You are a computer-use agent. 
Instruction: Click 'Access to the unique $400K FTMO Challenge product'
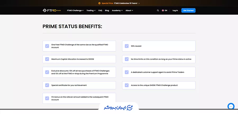coord(154,85)
